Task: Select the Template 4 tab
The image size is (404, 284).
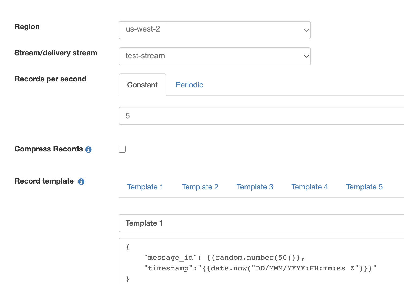Action: click(x=309, y=187)
